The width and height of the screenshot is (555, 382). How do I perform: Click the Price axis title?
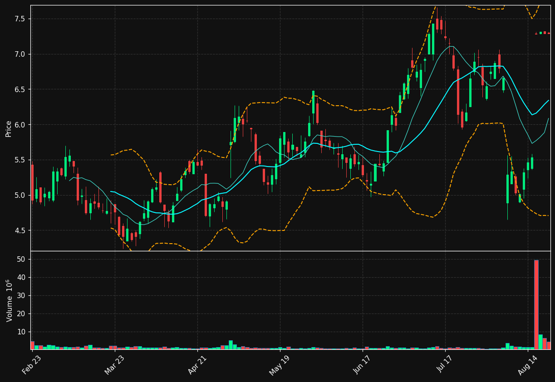point(9,128)
